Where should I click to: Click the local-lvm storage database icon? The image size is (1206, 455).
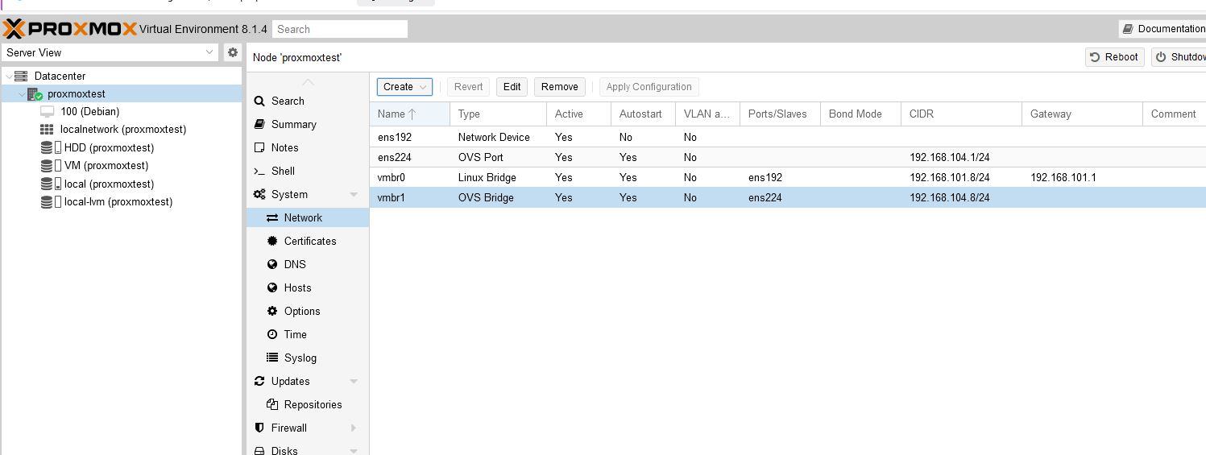(48, 201)
